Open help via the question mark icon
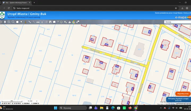The height and width of the screenshot is (111, 191). pos(58,22)
